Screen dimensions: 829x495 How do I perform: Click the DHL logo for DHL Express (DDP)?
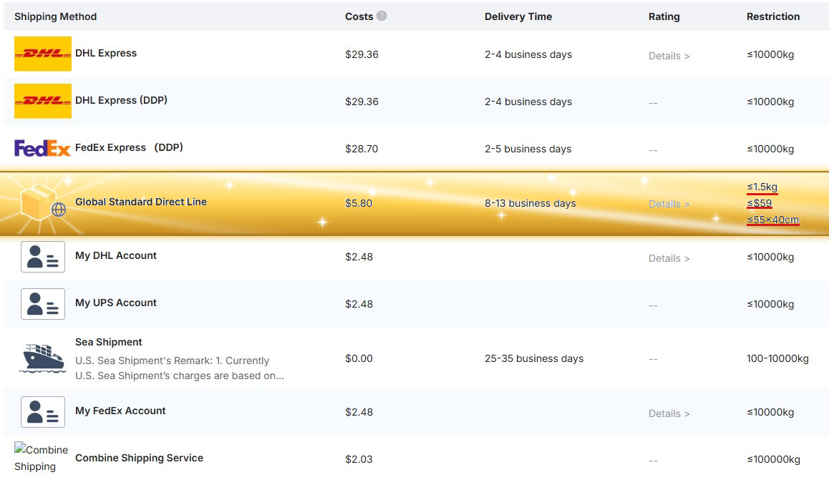point(43,101)
